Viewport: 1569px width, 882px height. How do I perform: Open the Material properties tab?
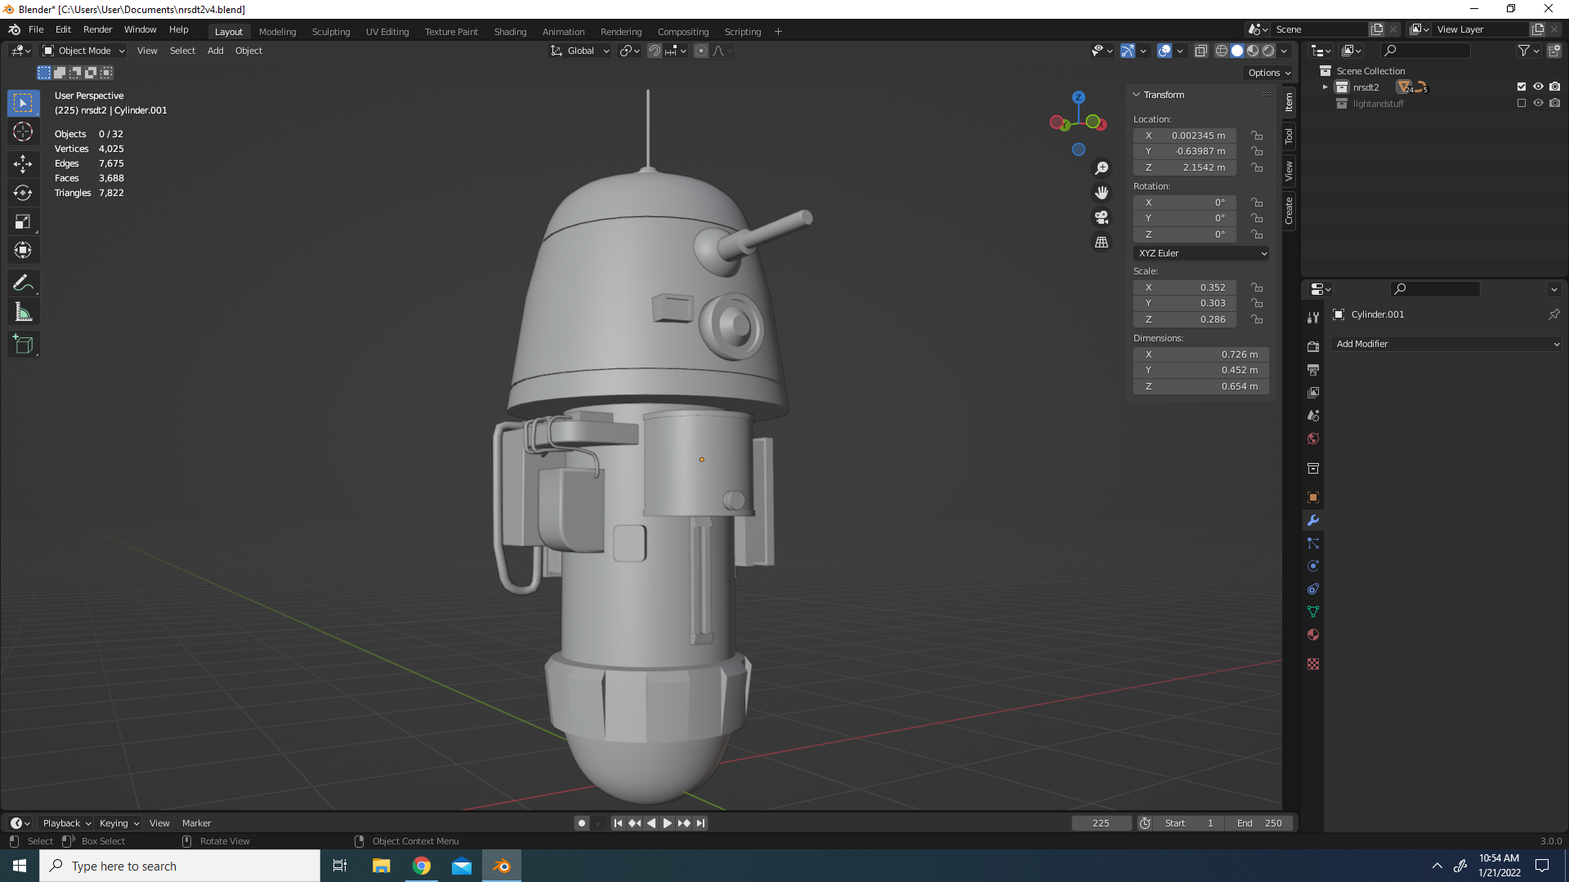point(1313,635)
